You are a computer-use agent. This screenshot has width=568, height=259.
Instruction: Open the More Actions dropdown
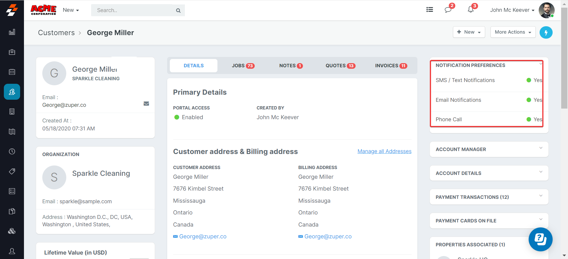click(x=513, y=32)
